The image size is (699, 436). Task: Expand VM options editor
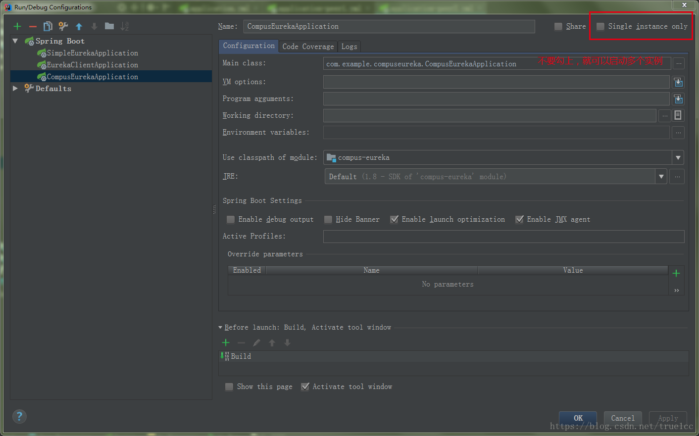pyautogui.click(x=678, y=82)
